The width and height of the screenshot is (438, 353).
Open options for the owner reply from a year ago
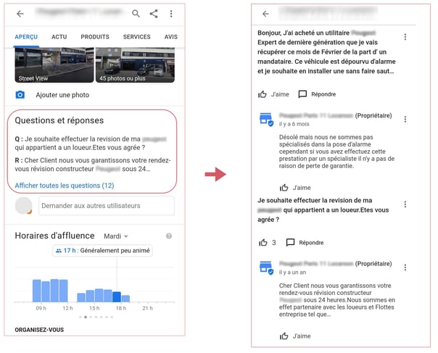point(405,267)
